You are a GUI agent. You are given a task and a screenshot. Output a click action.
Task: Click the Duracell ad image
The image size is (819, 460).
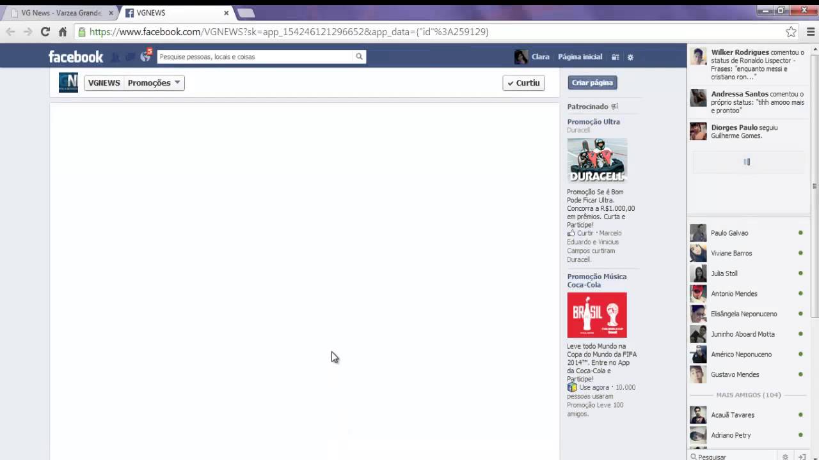(x=597, y=160)
